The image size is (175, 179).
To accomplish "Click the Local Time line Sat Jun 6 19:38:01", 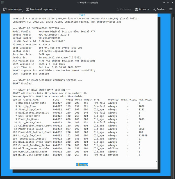I will click(x=47, y=67).
